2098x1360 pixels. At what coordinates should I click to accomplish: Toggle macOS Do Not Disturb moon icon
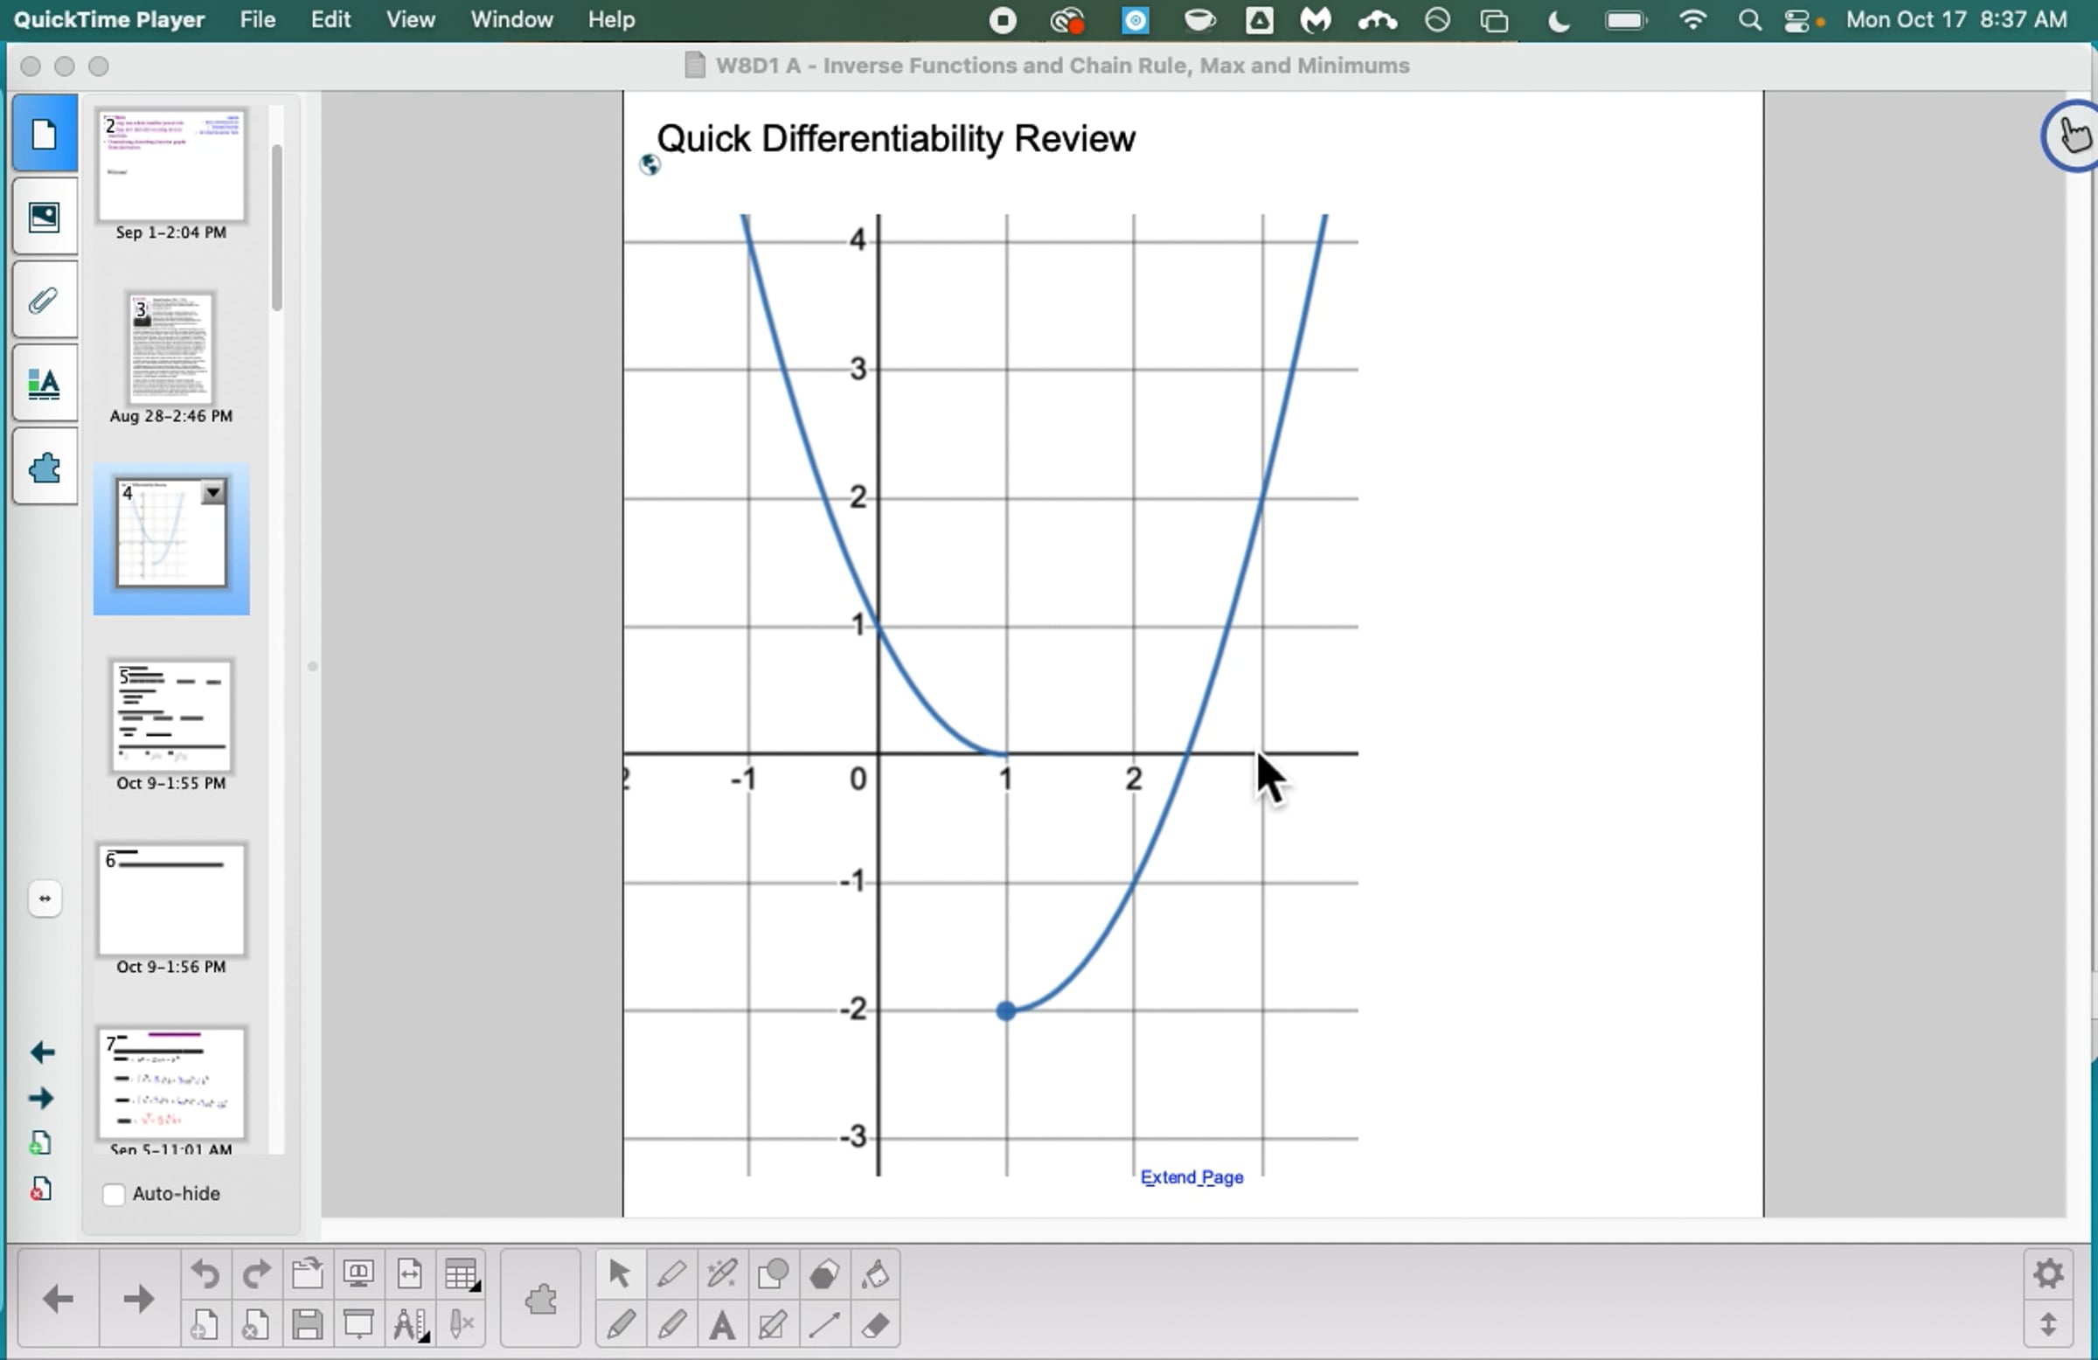click(1559, 20)
